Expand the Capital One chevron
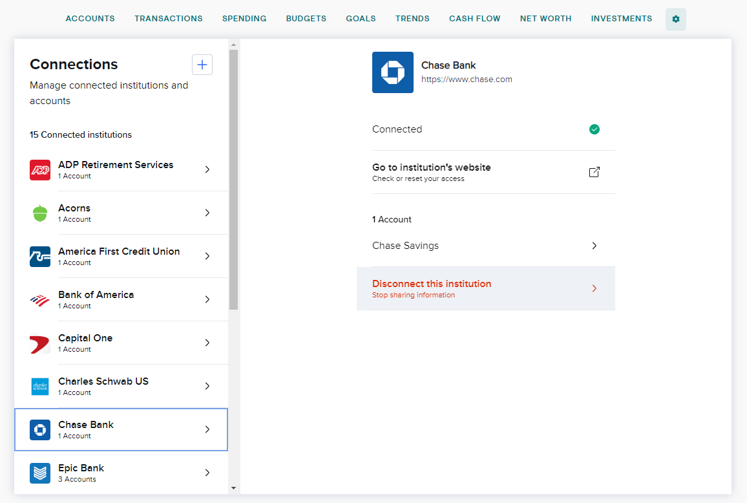Screen dimensions: 747x503 pos(207,343)
